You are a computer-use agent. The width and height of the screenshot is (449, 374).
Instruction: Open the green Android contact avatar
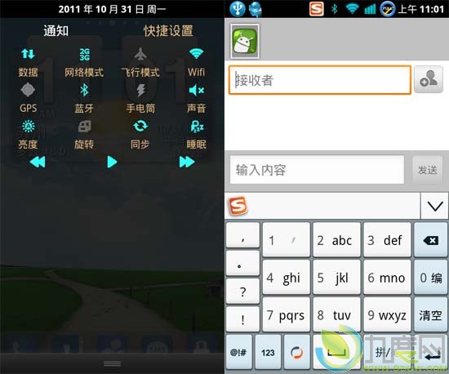(x=245, y=42)
